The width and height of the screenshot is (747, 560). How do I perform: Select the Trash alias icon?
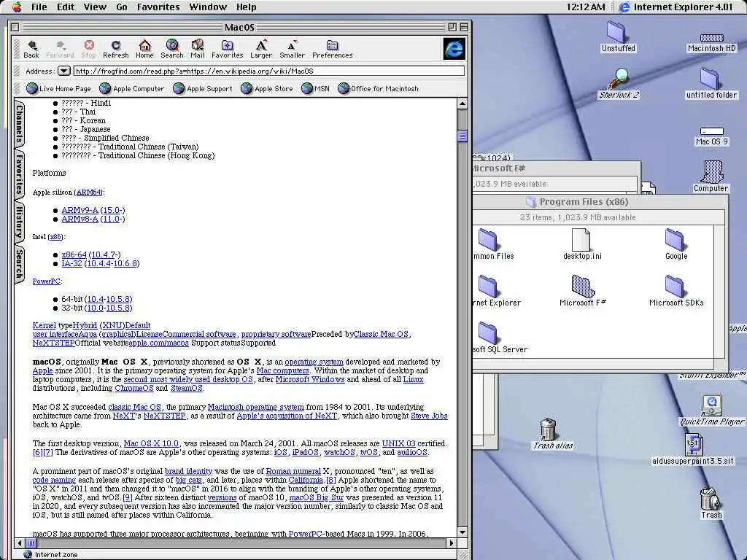point(551,434)
